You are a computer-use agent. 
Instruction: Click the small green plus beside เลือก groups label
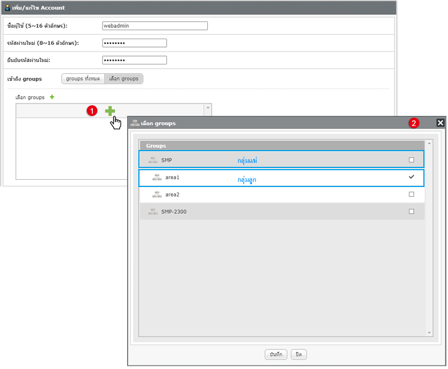coord(52,97)
